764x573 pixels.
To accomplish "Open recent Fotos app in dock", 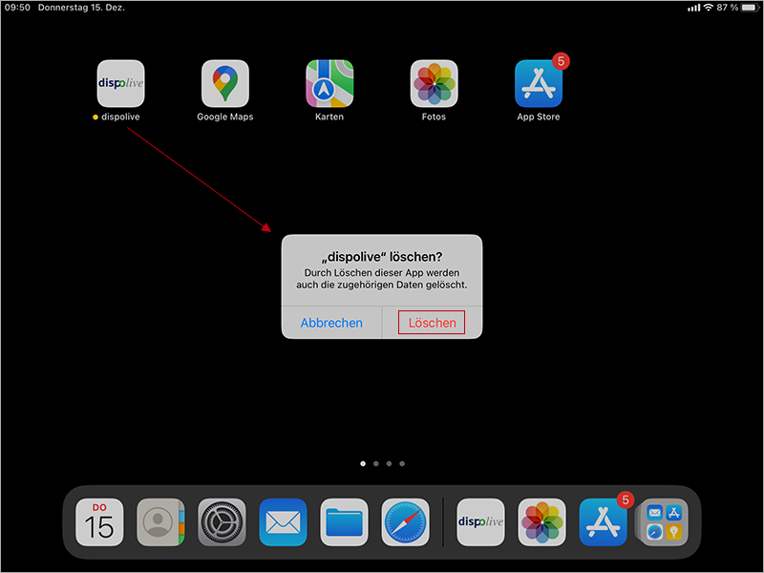I will pyautogui.click(x=541, y=521).
